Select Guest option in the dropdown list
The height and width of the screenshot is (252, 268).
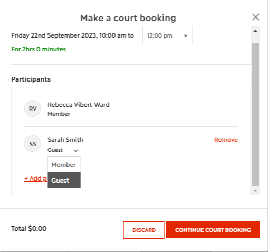click(64, 180)
